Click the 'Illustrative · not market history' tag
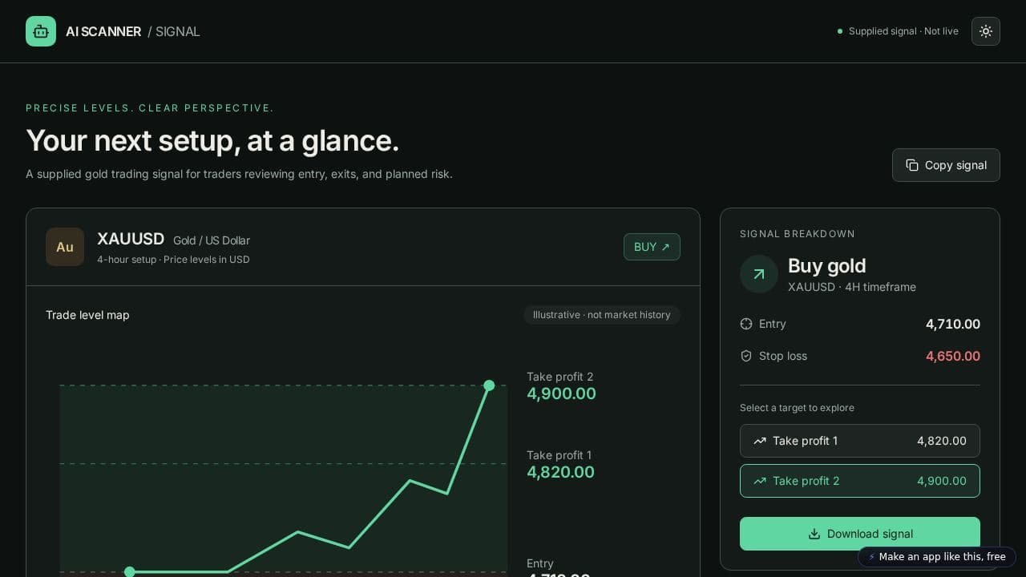The image size is (1026, 577). [x=602, y=315]
